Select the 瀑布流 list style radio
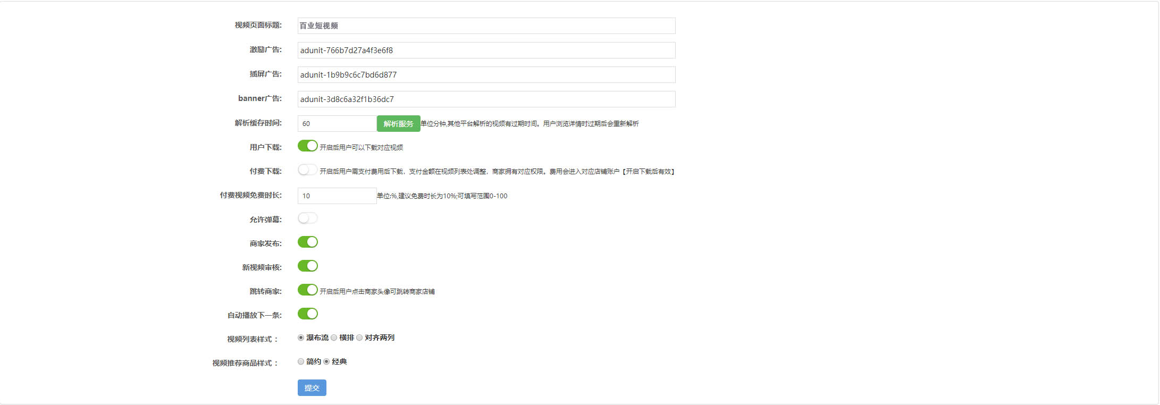The image size is (1160, 405). point(301,338)
